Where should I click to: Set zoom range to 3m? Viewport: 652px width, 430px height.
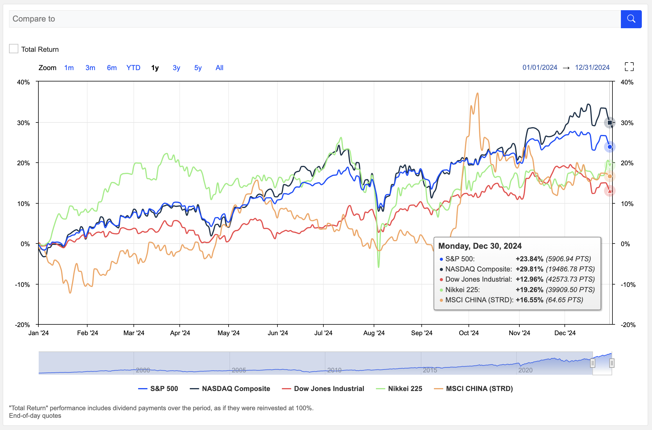pyautogui.click(x=90, y=68)
